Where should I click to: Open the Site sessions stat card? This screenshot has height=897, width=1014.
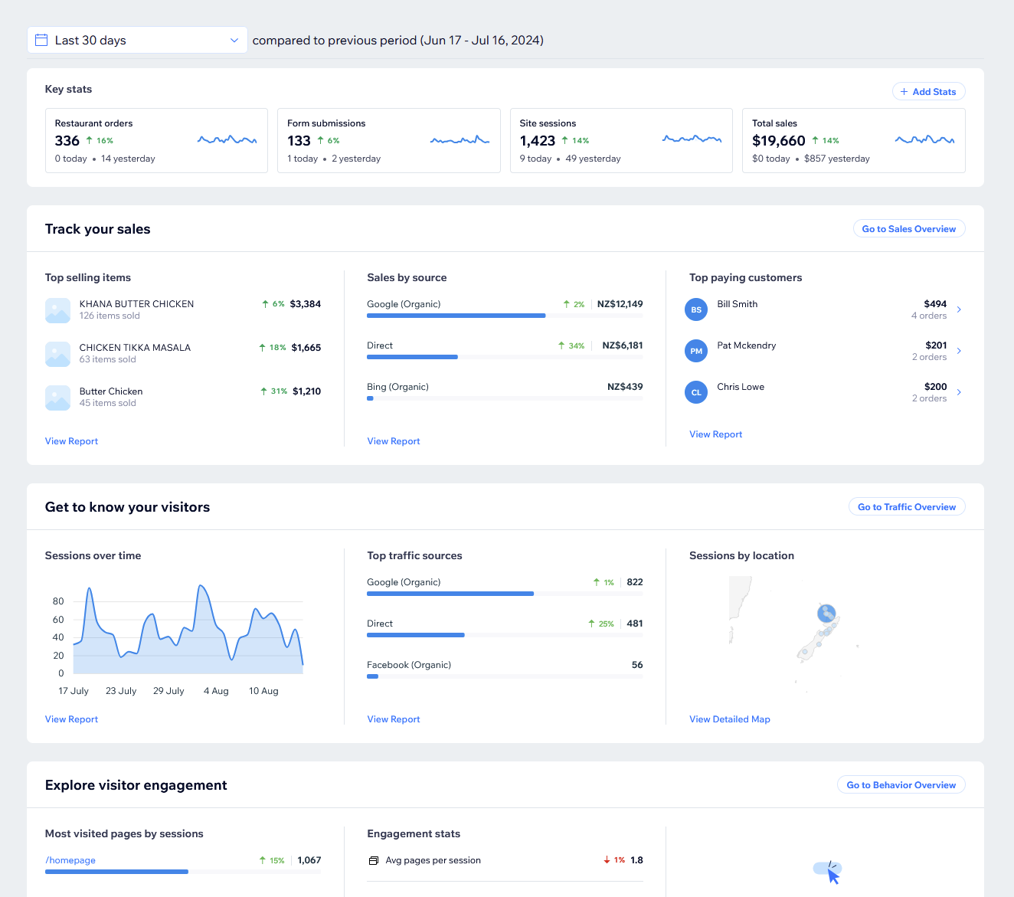click(x=621, y=140)
